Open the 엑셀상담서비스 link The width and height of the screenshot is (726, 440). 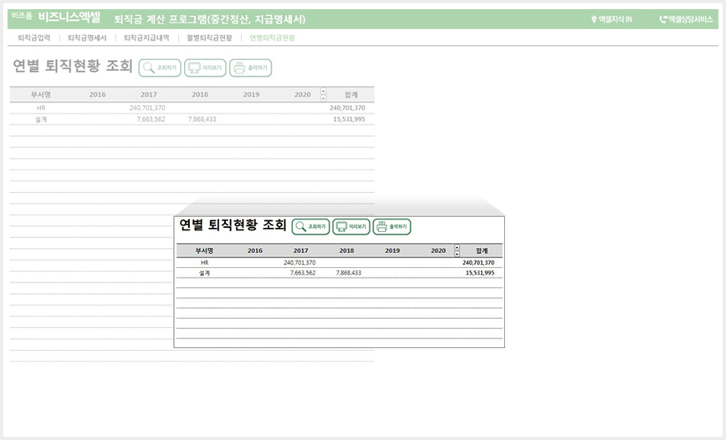pyautogui.click(x=686, y=19)
